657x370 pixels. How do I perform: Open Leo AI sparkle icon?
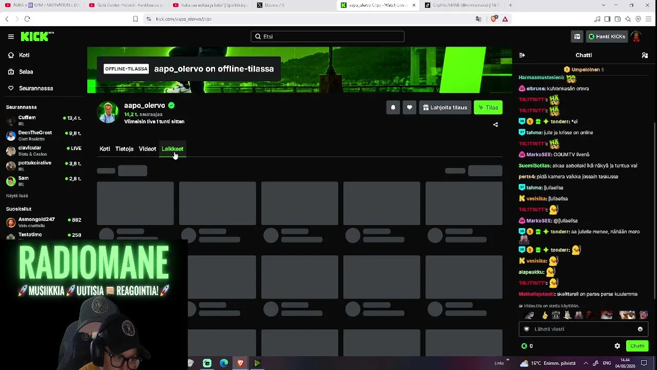628,19
